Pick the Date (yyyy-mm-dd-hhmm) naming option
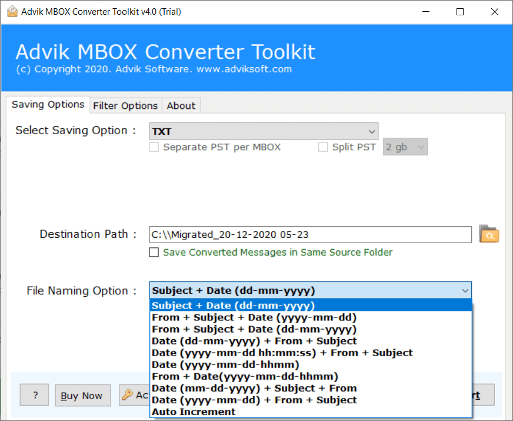Image resolution: width=513 pixels, height=421 pixels. pos(311,364)
